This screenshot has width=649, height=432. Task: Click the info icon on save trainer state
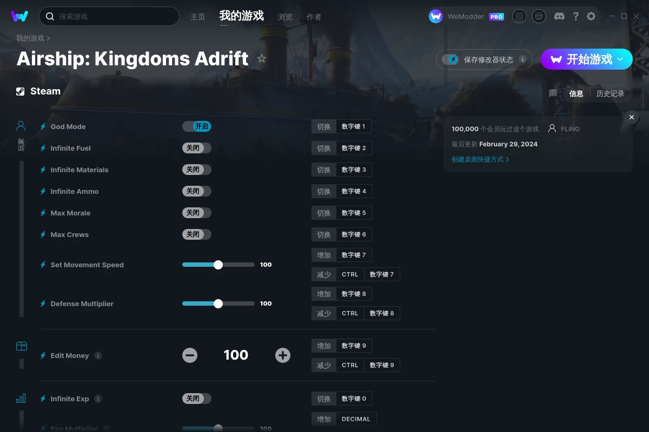click(x=522, y=59)
